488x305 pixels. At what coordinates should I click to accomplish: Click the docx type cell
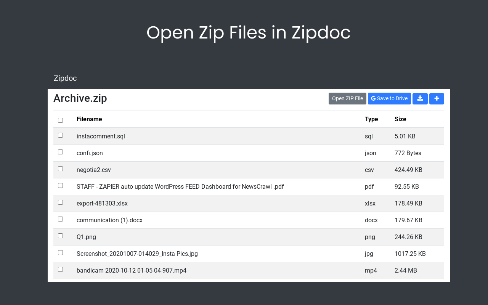[x=371, y=220]
